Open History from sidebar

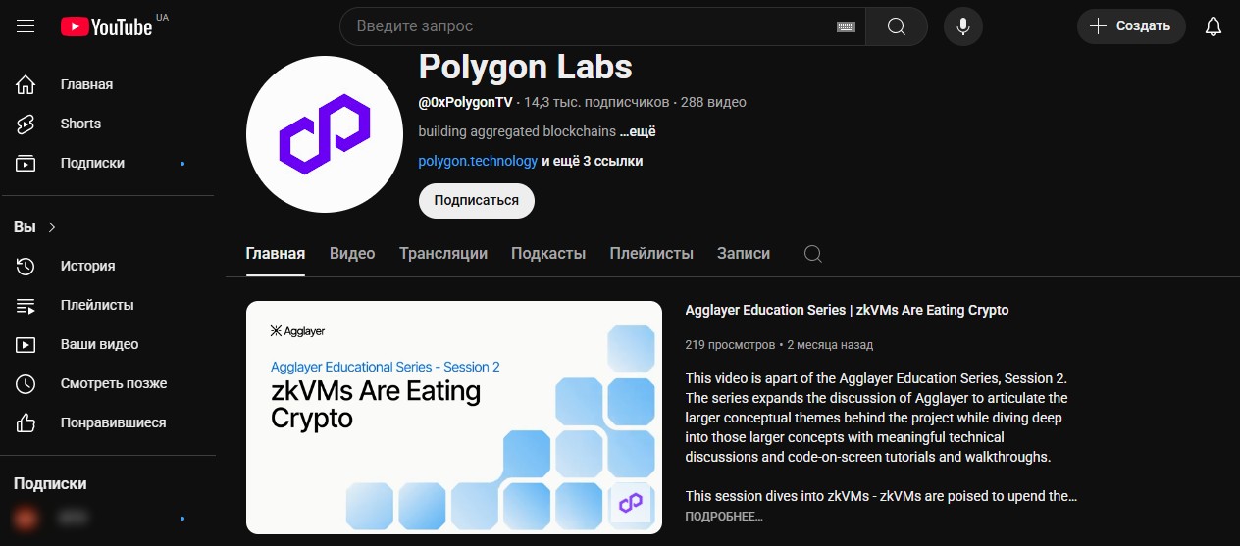(x=87, y=266)
